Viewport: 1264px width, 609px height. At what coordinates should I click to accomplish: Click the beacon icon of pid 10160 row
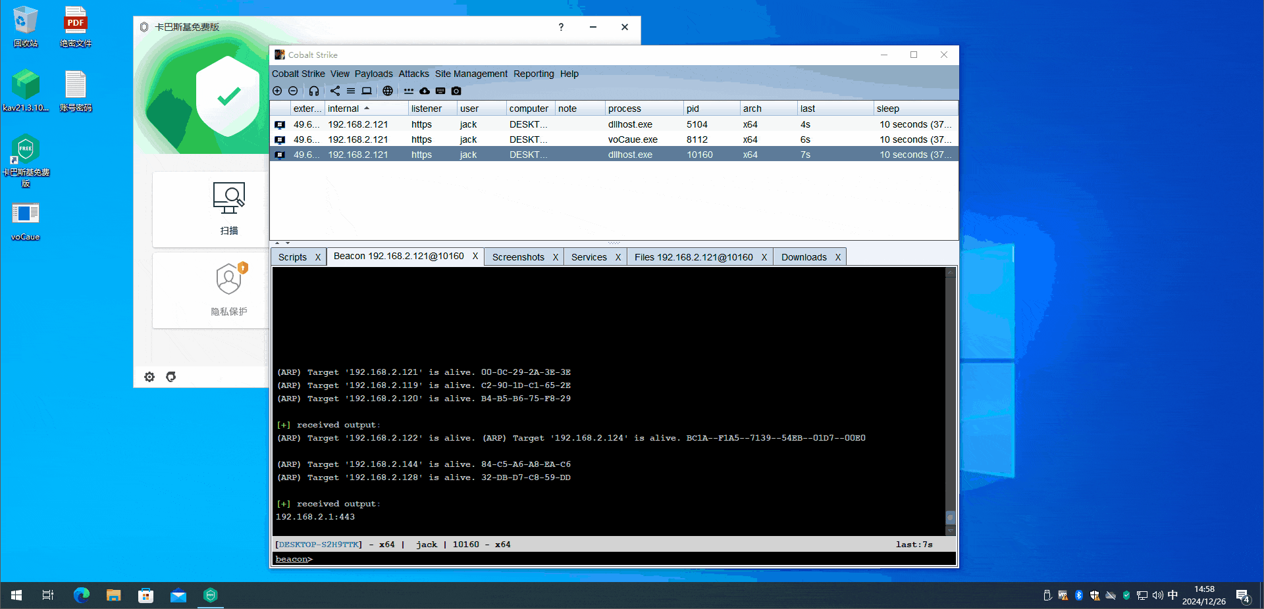point(280,155)
